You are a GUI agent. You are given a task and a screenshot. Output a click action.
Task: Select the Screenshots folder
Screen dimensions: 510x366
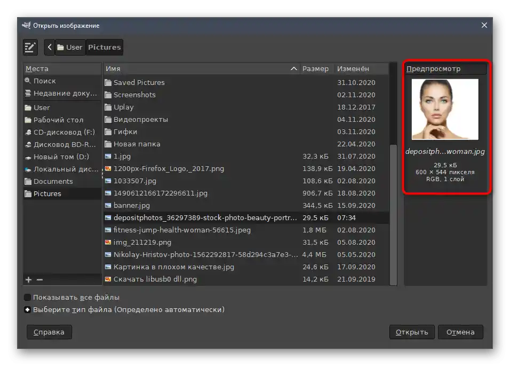[246, 95]
